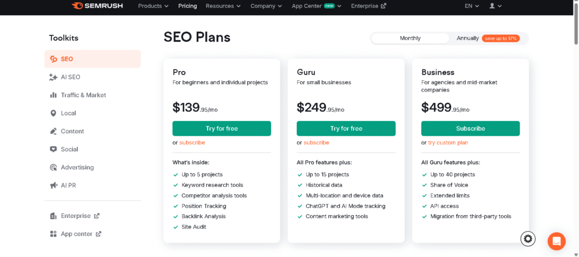This screenshot has width=579, height=257.
Task: Open the orange chat support widget
Action: (556, 241)
